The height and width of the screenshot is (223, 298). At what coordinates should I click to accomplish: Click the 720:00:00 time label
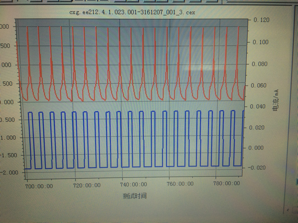click(x=87, y=185)
